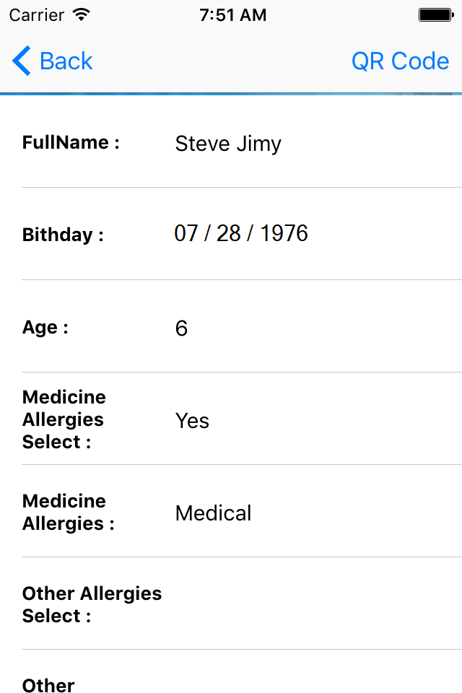Screen dimensions: 462x693
Task: Tap the name value Steve Jimy
Action: [228, 144]
